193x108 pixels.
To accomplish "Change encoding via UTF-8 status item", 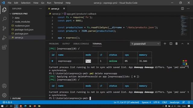I will (156, 102).
